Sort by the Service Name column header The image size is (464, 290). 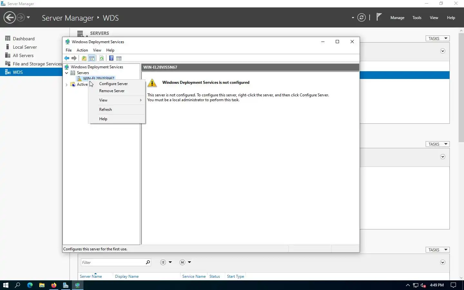pos(194,276)
